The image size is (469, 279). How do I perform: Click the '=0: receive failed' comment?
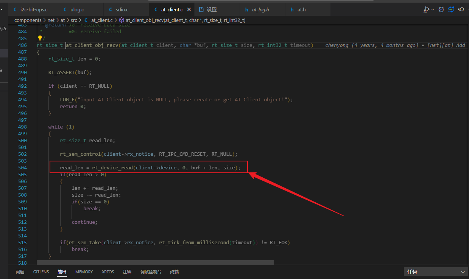click(95, 32)
